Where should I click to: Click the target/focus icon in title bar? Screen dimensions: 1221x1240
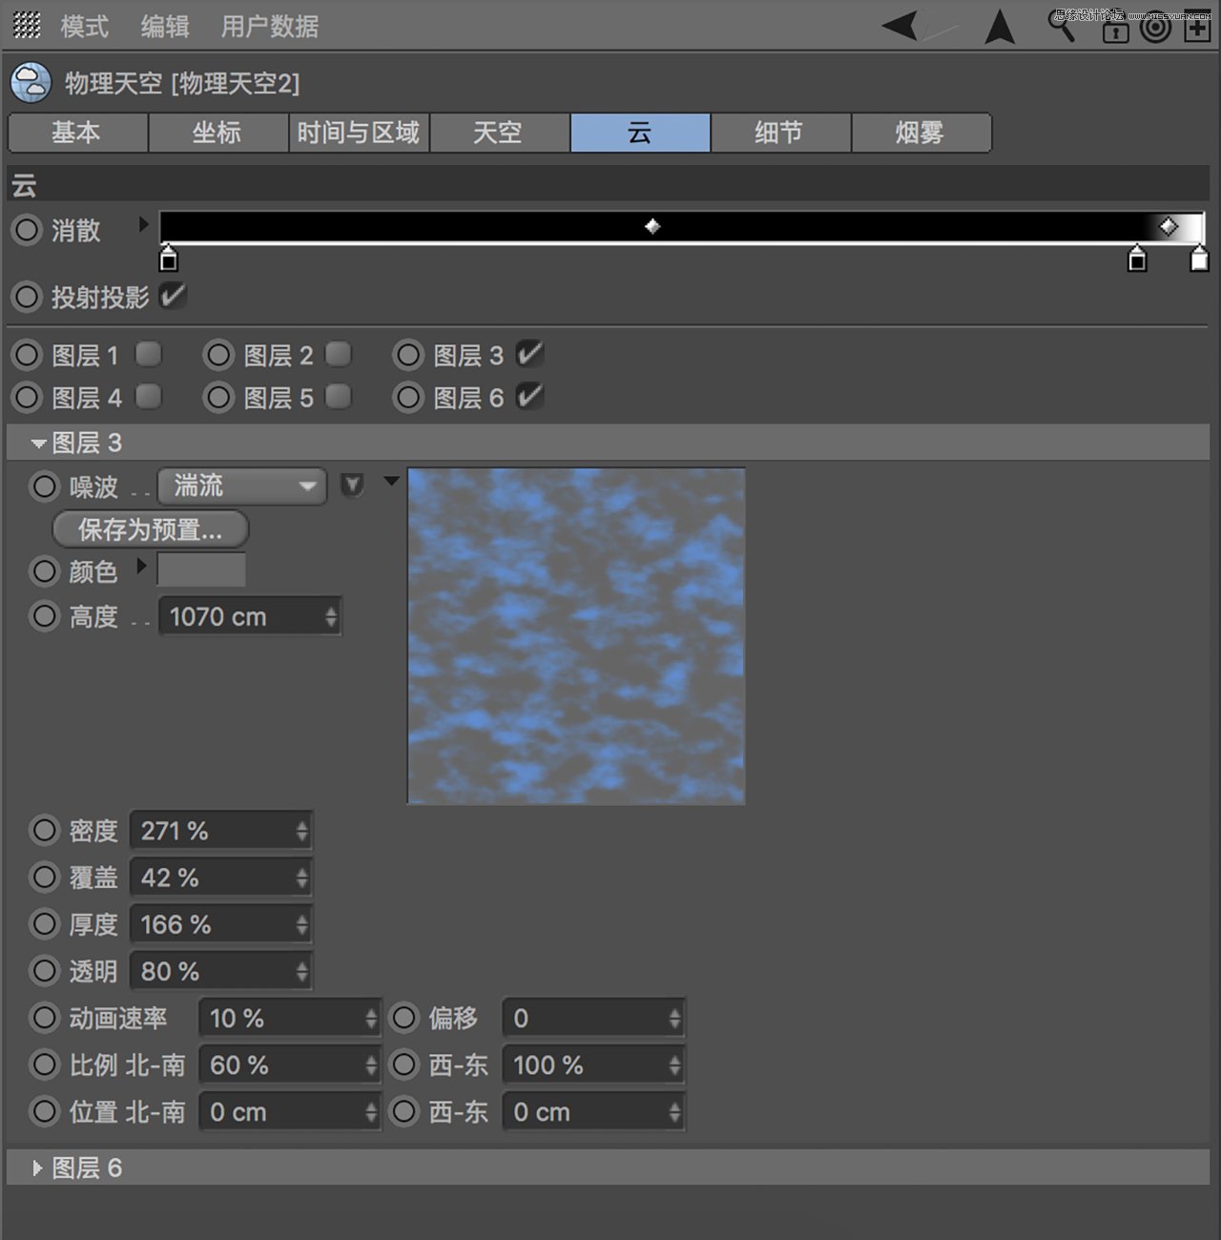tap(1156, 29)
